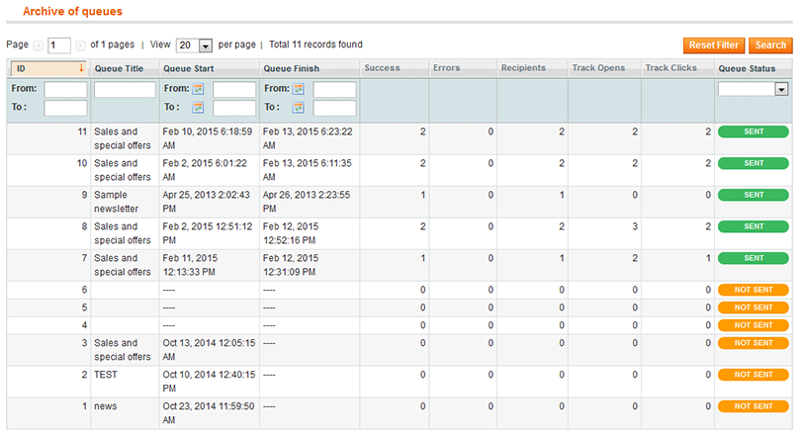Viewport: 802px width, 437px height.
Task: Click 'Total 11 records found' text
Action: 315,44
